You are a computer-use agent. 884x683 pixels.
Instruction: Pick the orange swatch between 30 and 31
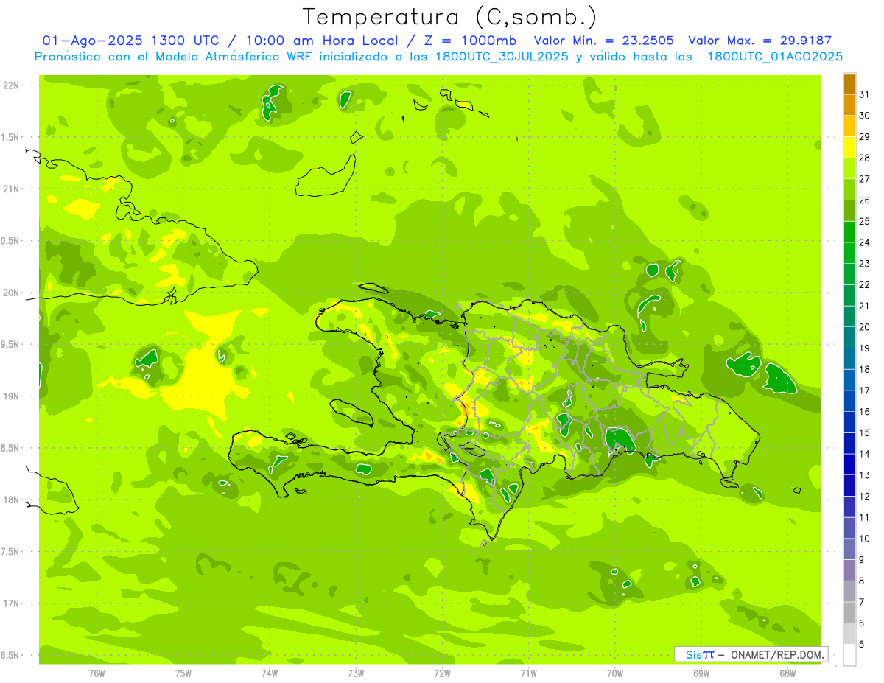click(849, 105)
